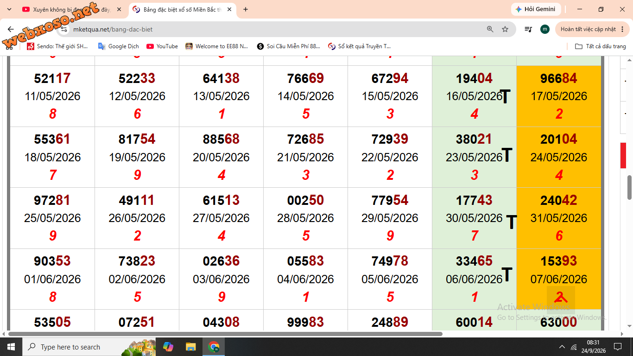The width and height of the screenshot is (633, 356).
Task: Switch to the YouTube Xuyên không tab
Action: tap(72, 9)
